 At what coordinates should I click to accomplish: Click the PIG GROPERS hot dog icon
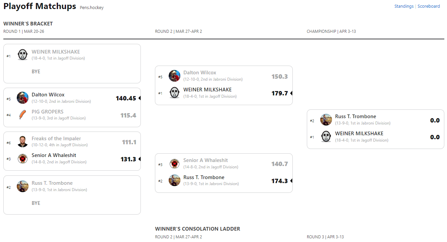22,115
